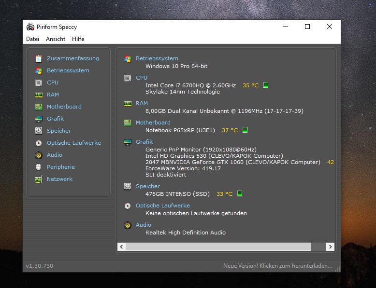Click 'Windows 10 Pro 64-bit' text
376x288 pixels.
(176, 66)
